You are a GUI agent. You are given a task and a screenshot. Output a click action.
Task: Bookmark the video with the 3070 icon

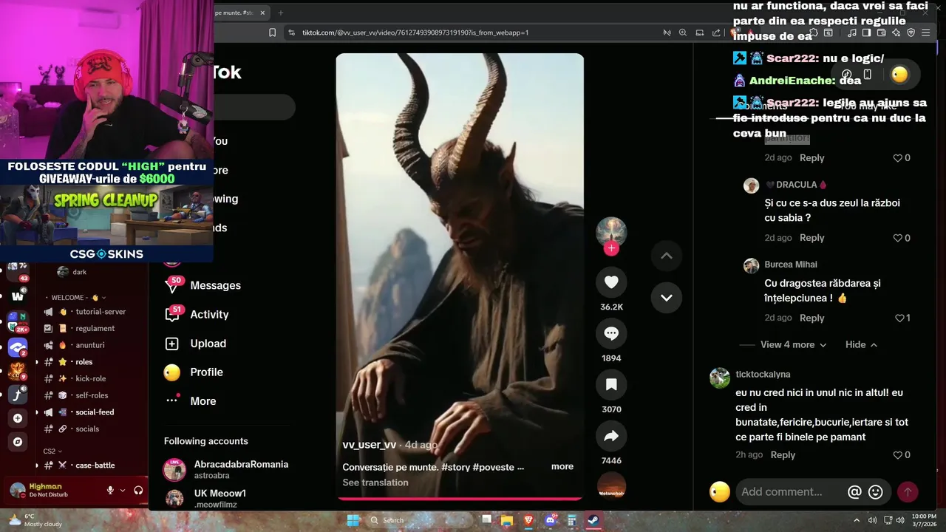coord(611,384)
